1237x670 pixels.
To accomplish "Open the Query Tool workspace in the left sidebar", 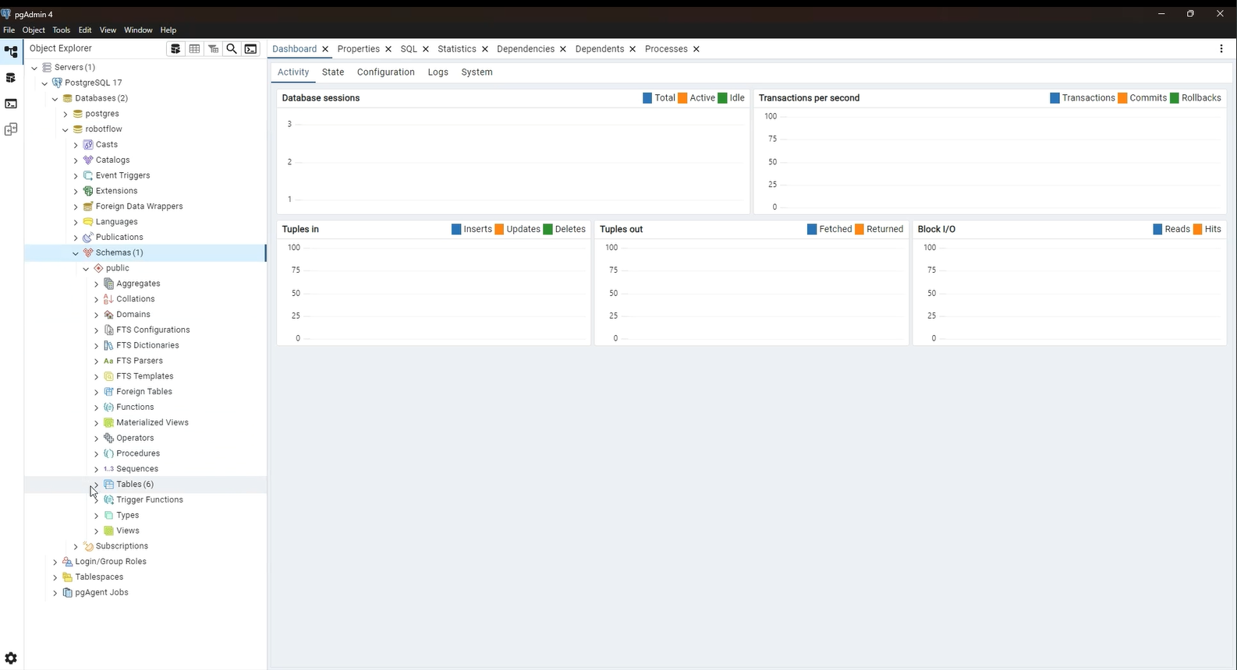I will (11, 78).
